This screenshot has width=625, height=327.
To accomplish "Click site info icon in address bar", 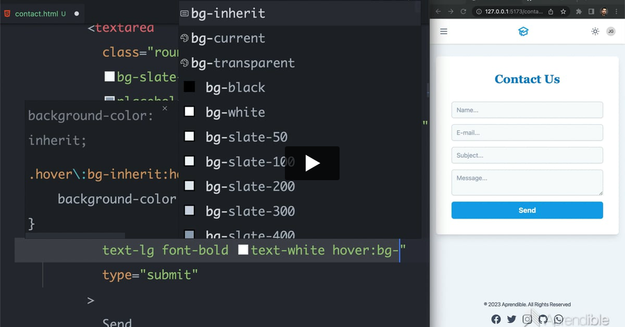I will click(x=479, y=11).
